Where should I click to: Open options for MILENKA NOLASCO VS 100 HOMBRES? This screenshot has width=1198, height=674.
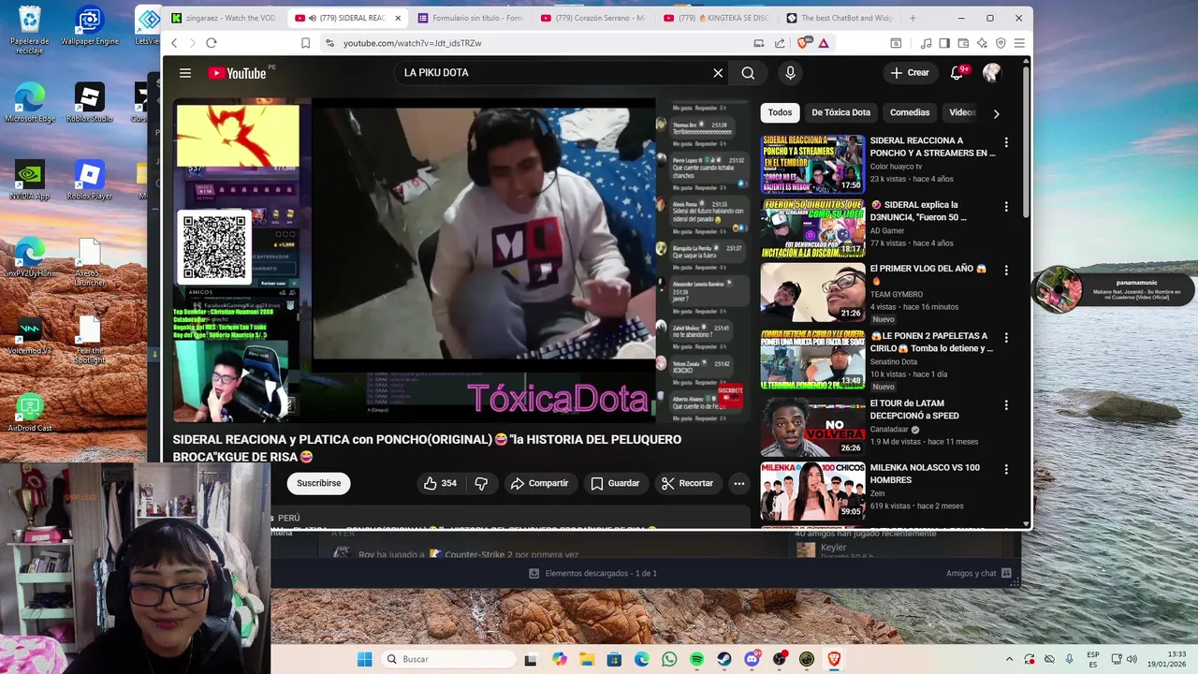click(x=1006, y=468)
